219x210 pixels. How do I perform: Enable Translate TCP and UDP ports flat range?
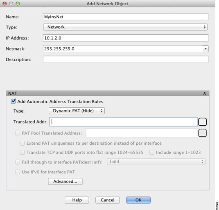tap(22, 153)
